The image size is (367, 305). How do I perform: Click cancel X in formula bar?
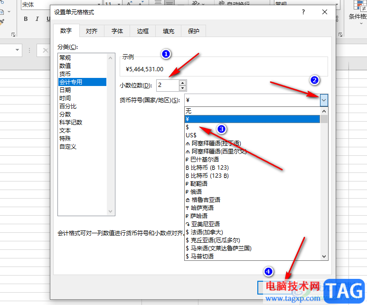(46, 50)
